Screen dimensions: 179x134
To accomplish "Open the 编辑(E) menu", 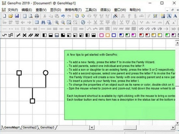I will [27, 10].
